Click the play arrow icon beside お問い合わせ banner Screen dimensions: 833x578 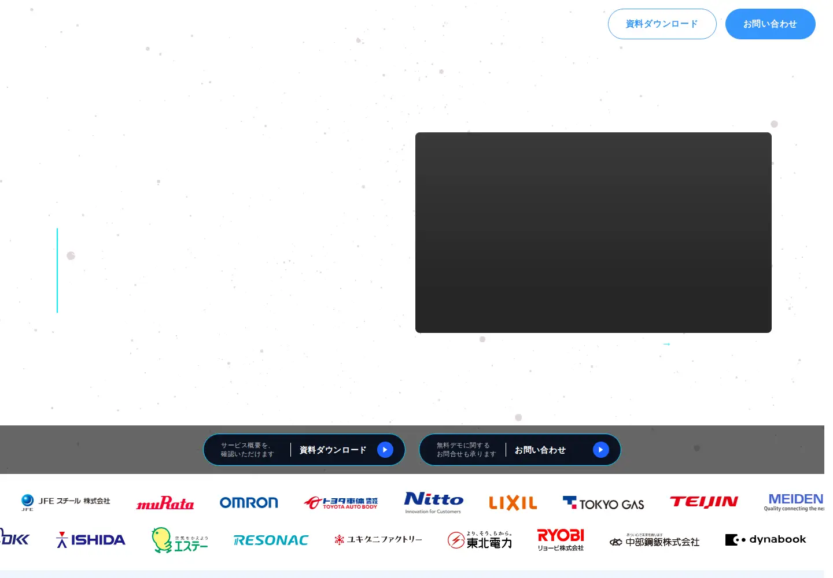coord(601,450)
